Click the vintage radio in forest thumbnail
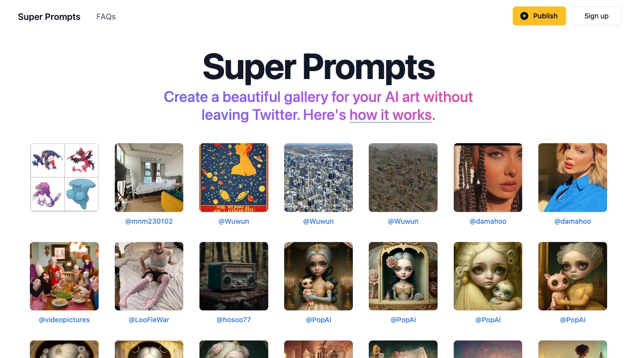The image size is (637, 358). pyautogui.click(x=233, y=276)
